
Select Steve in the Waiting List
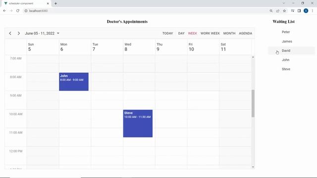click(291, 69)
